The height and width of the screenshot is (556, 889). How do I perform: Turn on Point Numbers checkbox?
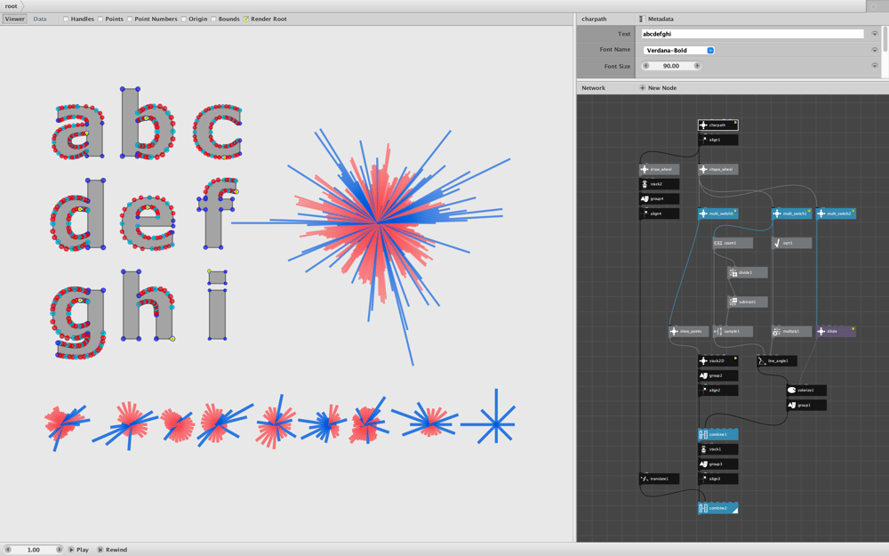tap(130, 20)
